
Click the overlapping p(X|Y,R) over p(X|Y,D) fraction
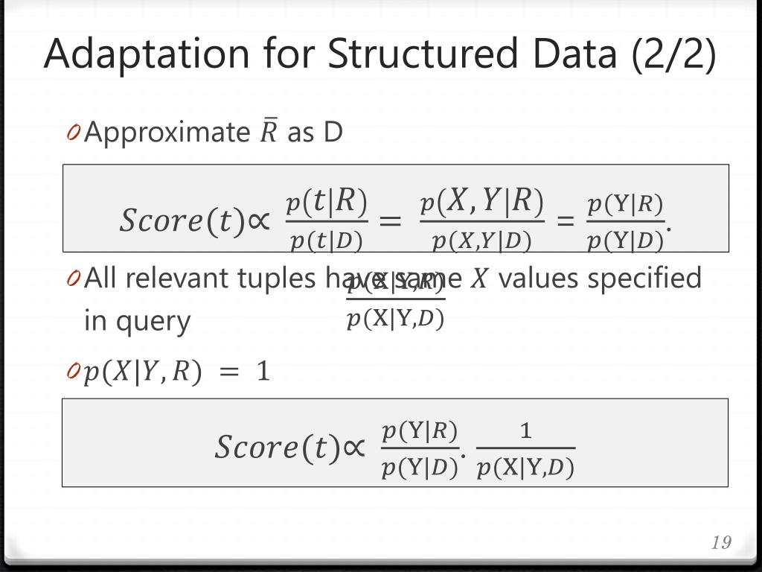point(396,301)
